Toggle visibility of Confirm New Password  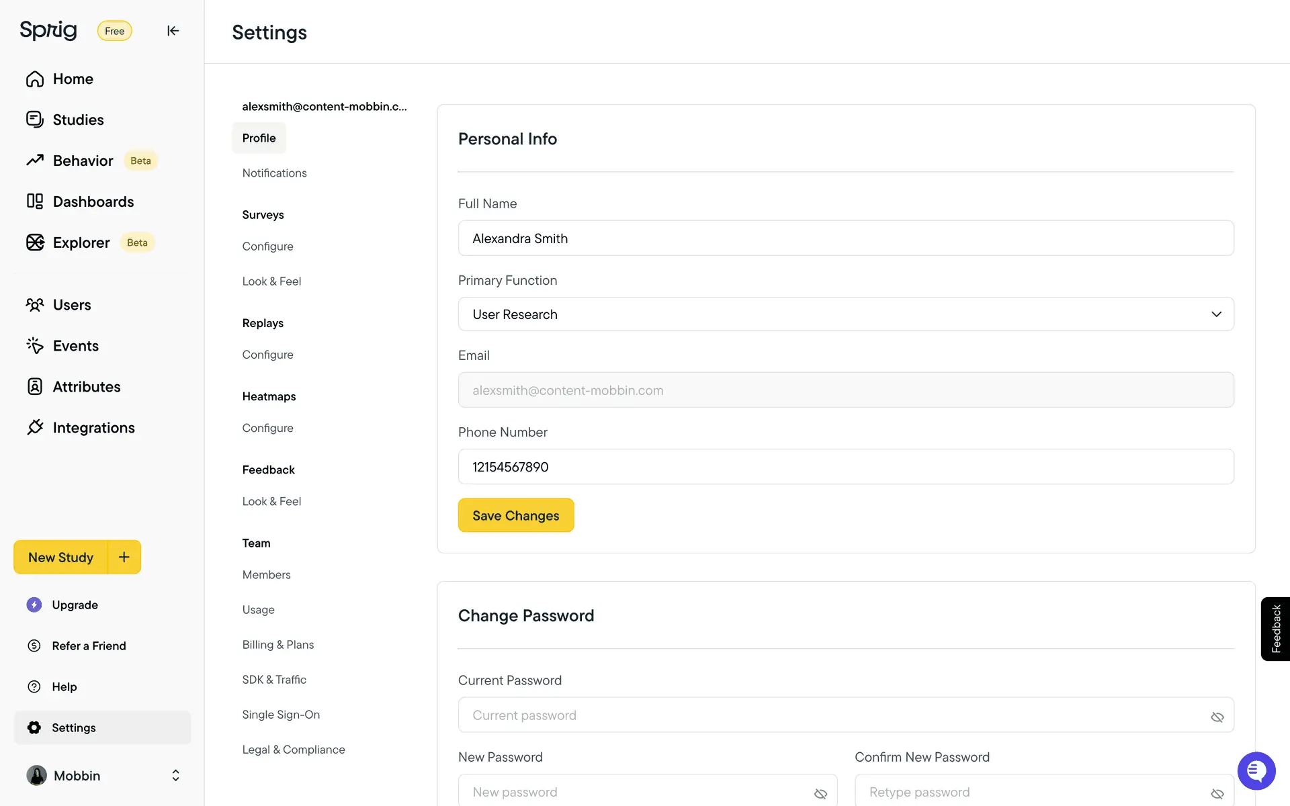pos(1217,793)
